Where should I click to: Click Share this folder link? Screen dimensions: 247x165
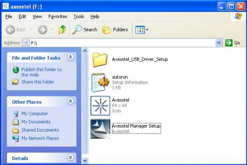click(x=38, y=82)
